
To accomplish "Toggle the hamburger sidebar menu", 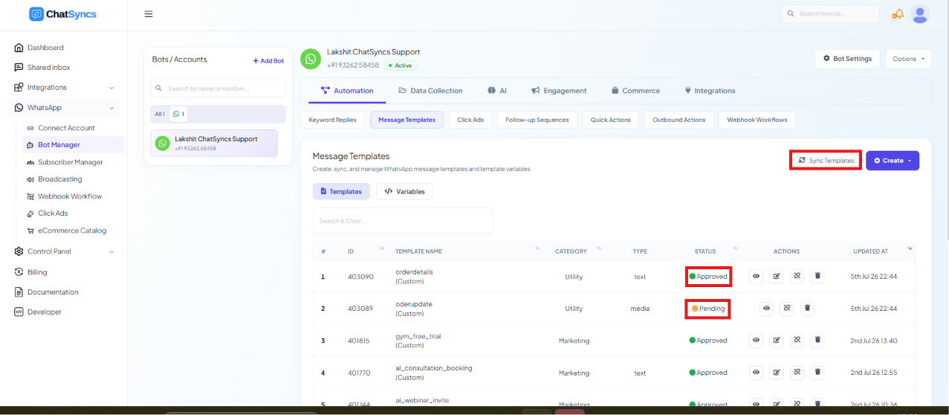I will click(x=149, y=14).
